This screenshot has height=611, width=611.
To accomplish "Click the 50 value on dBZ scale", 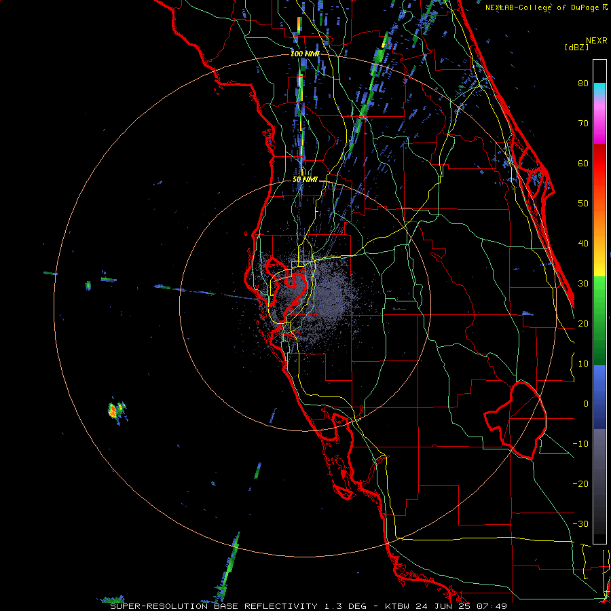I will click(583, 204).
